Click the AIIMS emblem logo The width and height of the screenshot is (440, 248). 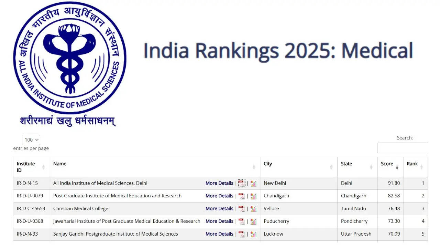(x=70, y=59)
